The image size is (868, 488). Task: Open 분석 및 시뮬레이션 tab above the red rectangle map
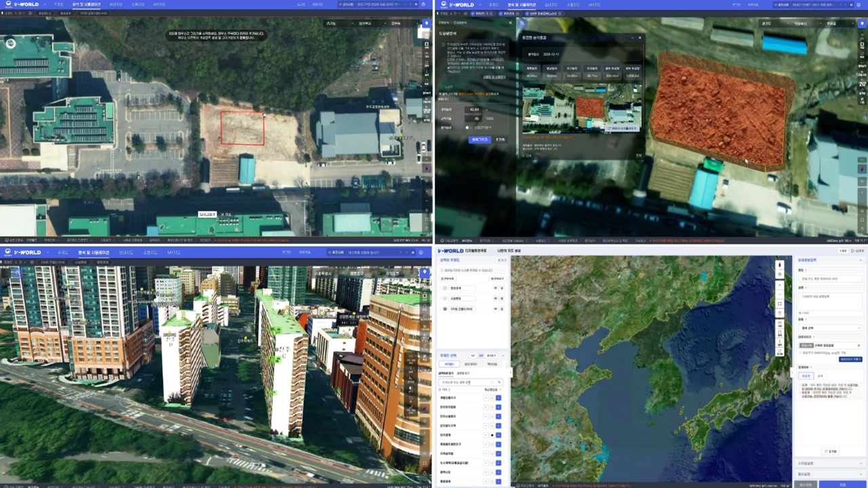point(86,5)
